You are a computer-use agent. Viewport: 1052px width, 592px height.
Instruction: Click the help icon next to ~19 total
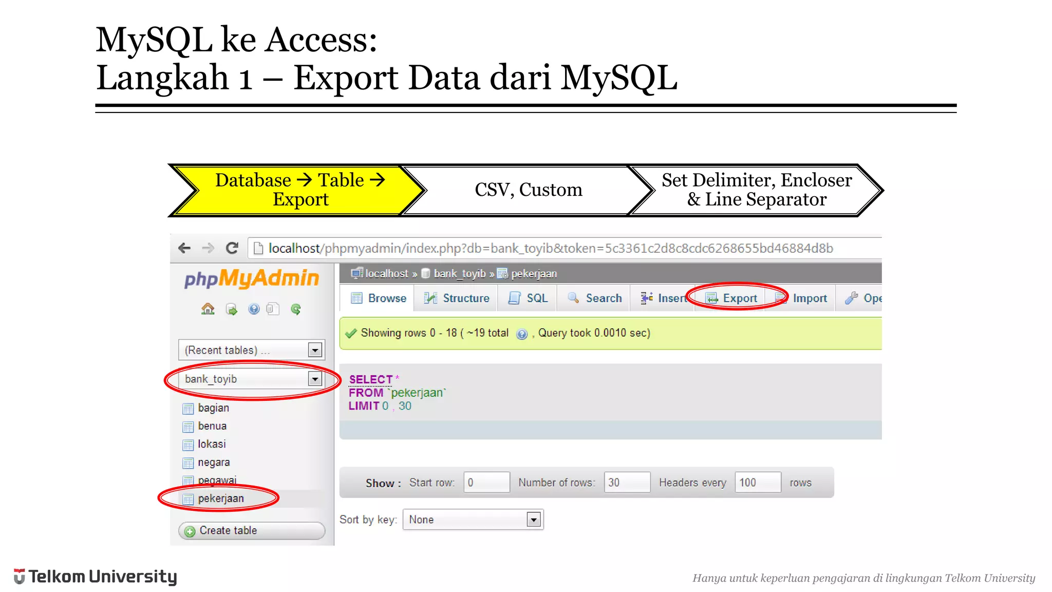[522, 334]
